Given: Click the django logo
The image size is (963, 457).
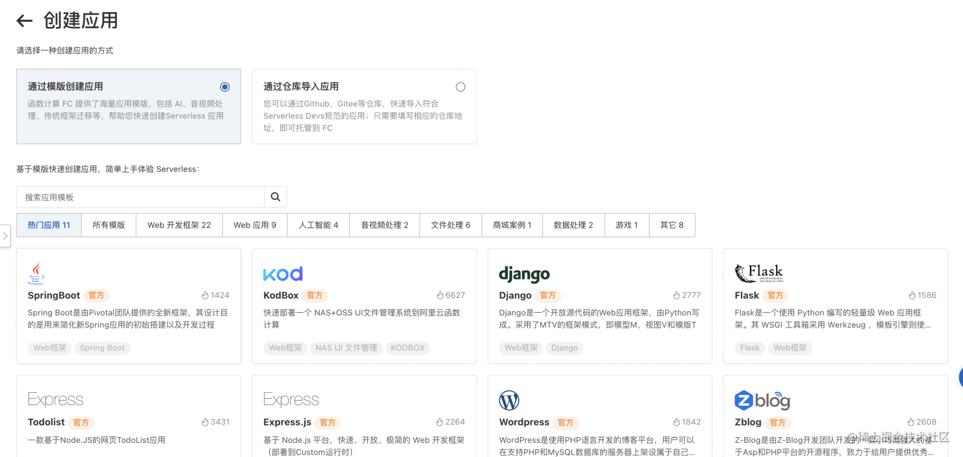Looking at the screenshot, I should coord(525,274).
